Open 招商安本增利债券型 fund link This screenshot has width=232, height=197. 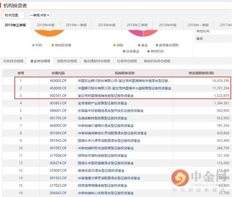coord(102,155)
